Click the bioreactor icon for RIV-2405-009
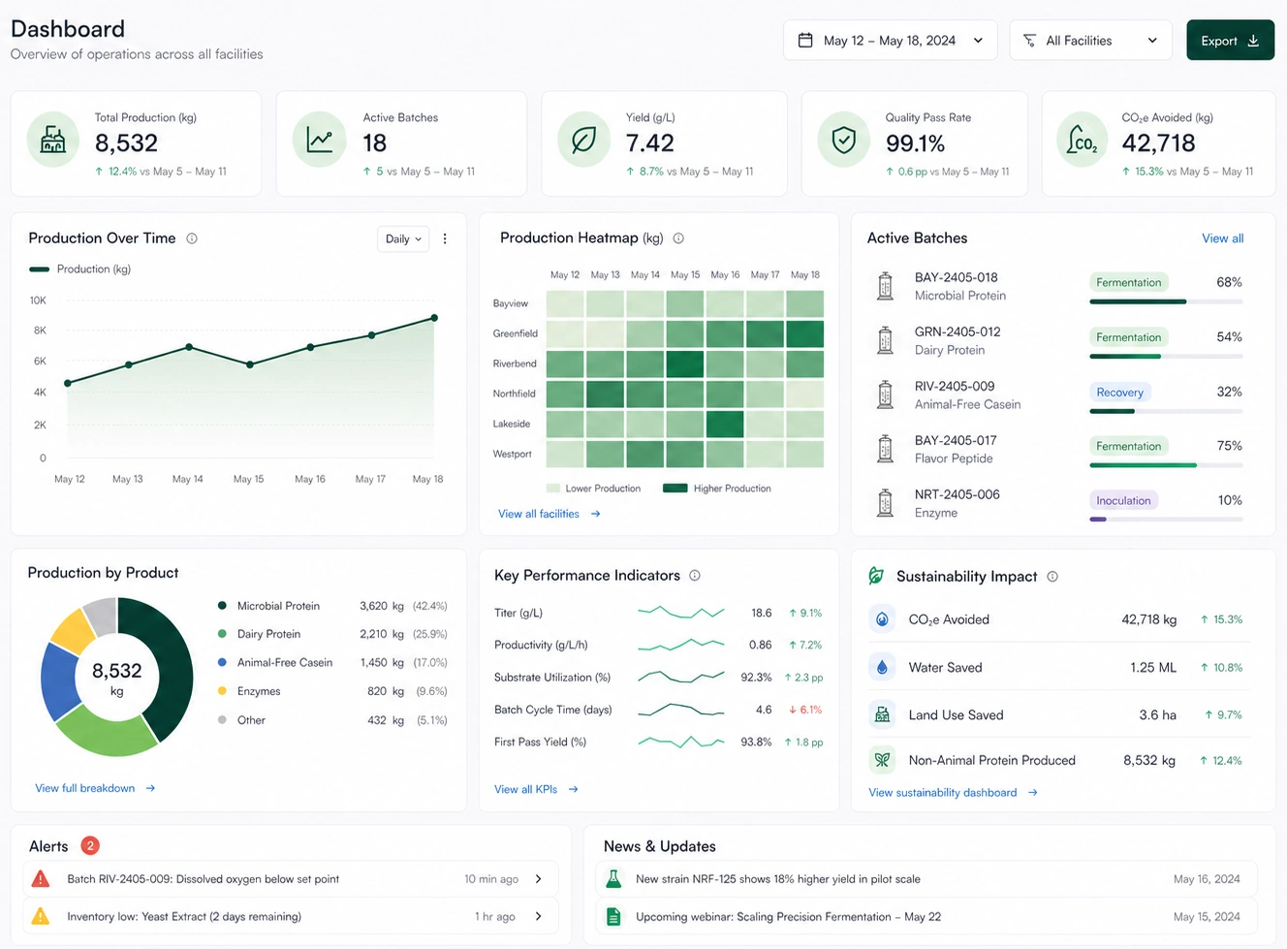 pos(885,395)
